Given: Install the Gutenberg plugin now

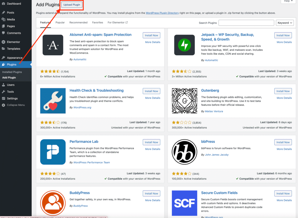Looking at the screenshot, I should (283, 91).
